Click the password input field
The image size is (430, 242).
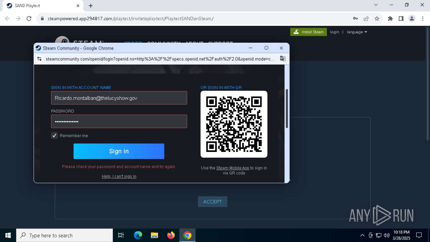(x=119, y=121)
